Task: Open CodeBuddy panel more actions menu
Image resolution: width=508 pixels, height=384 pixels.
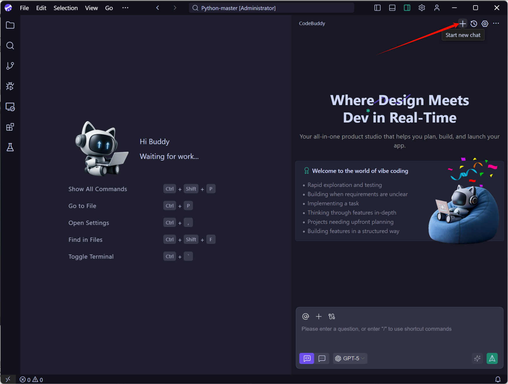Action: point(496,24)
